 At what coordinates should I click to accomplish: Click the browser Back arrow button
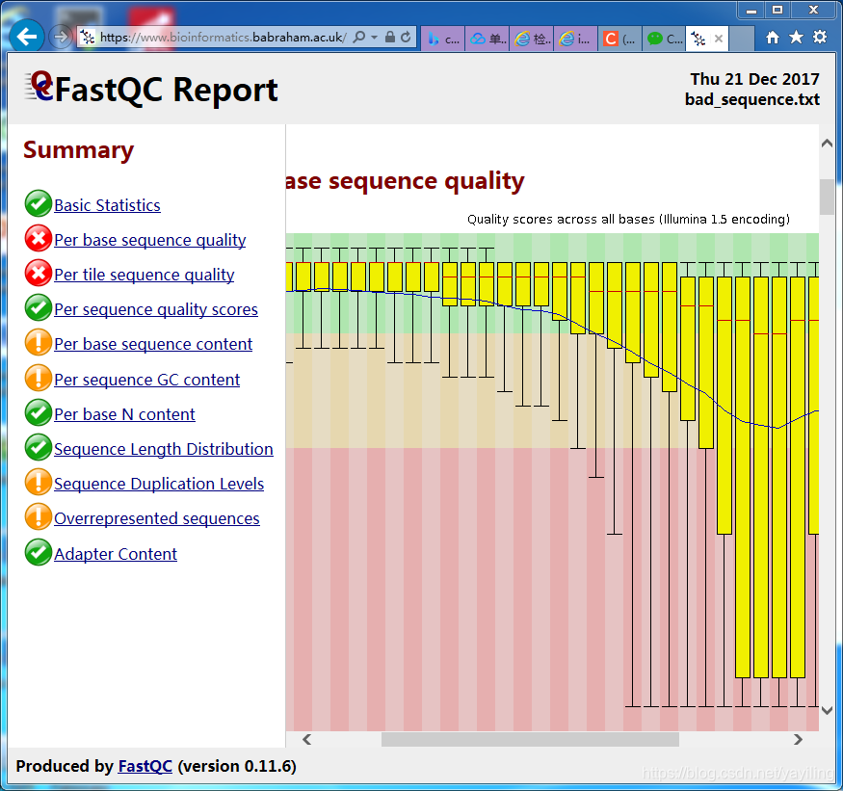tap(26, 36)
